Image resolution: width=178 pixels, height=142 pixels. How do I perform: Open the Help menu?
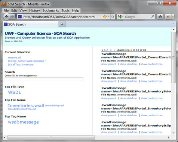pos(76,10)
